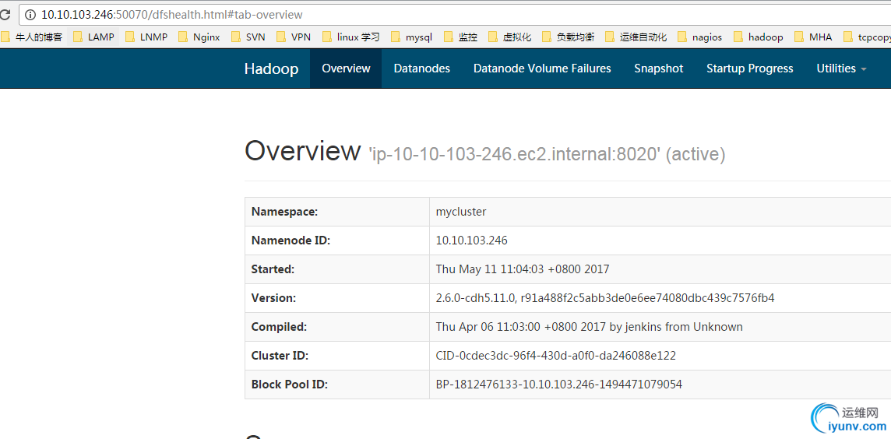Open the LAMP bookmark folder
Viewport: 891px width, 439px height.
93,37
